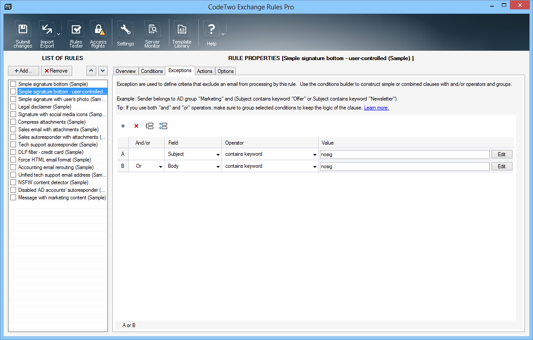533x340 pixels.
Task: Click the row B value field
Action: (x=405, y=166)
